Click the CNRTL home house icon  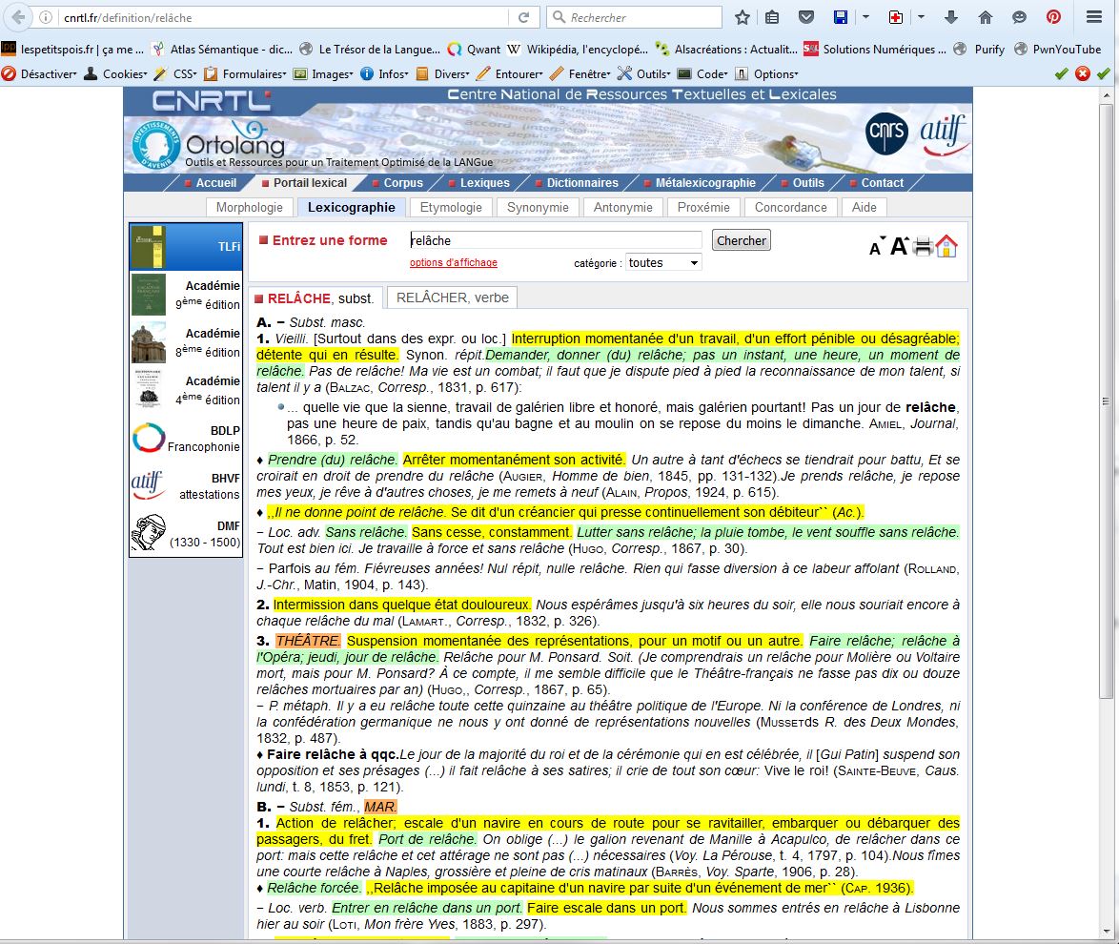point(946,246)
